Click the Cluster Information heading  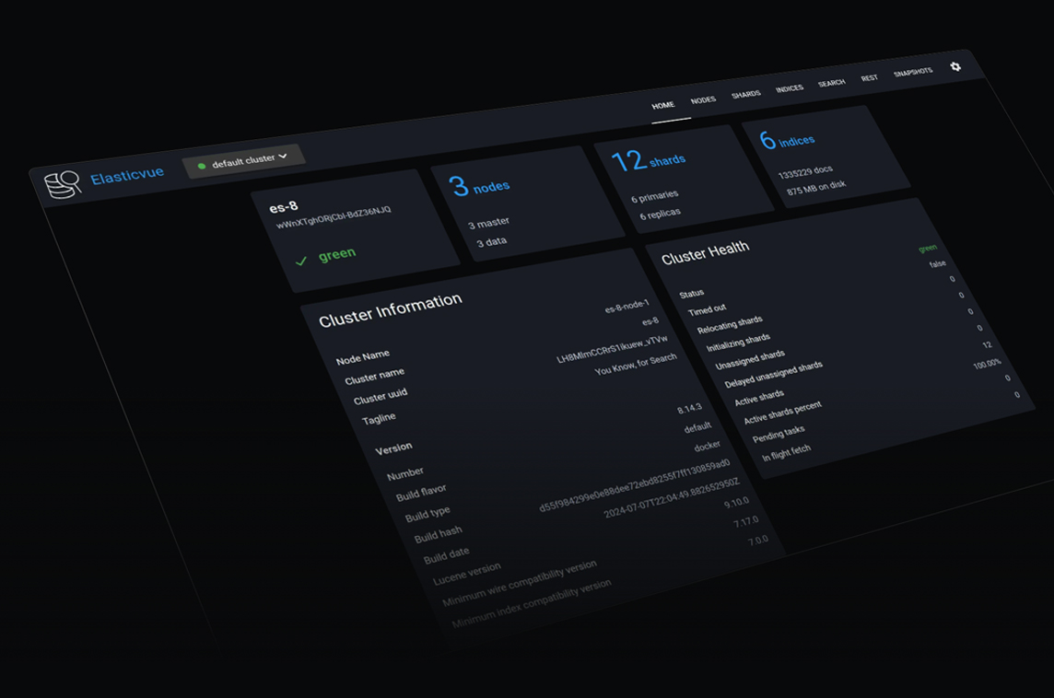tap(390, 309)
